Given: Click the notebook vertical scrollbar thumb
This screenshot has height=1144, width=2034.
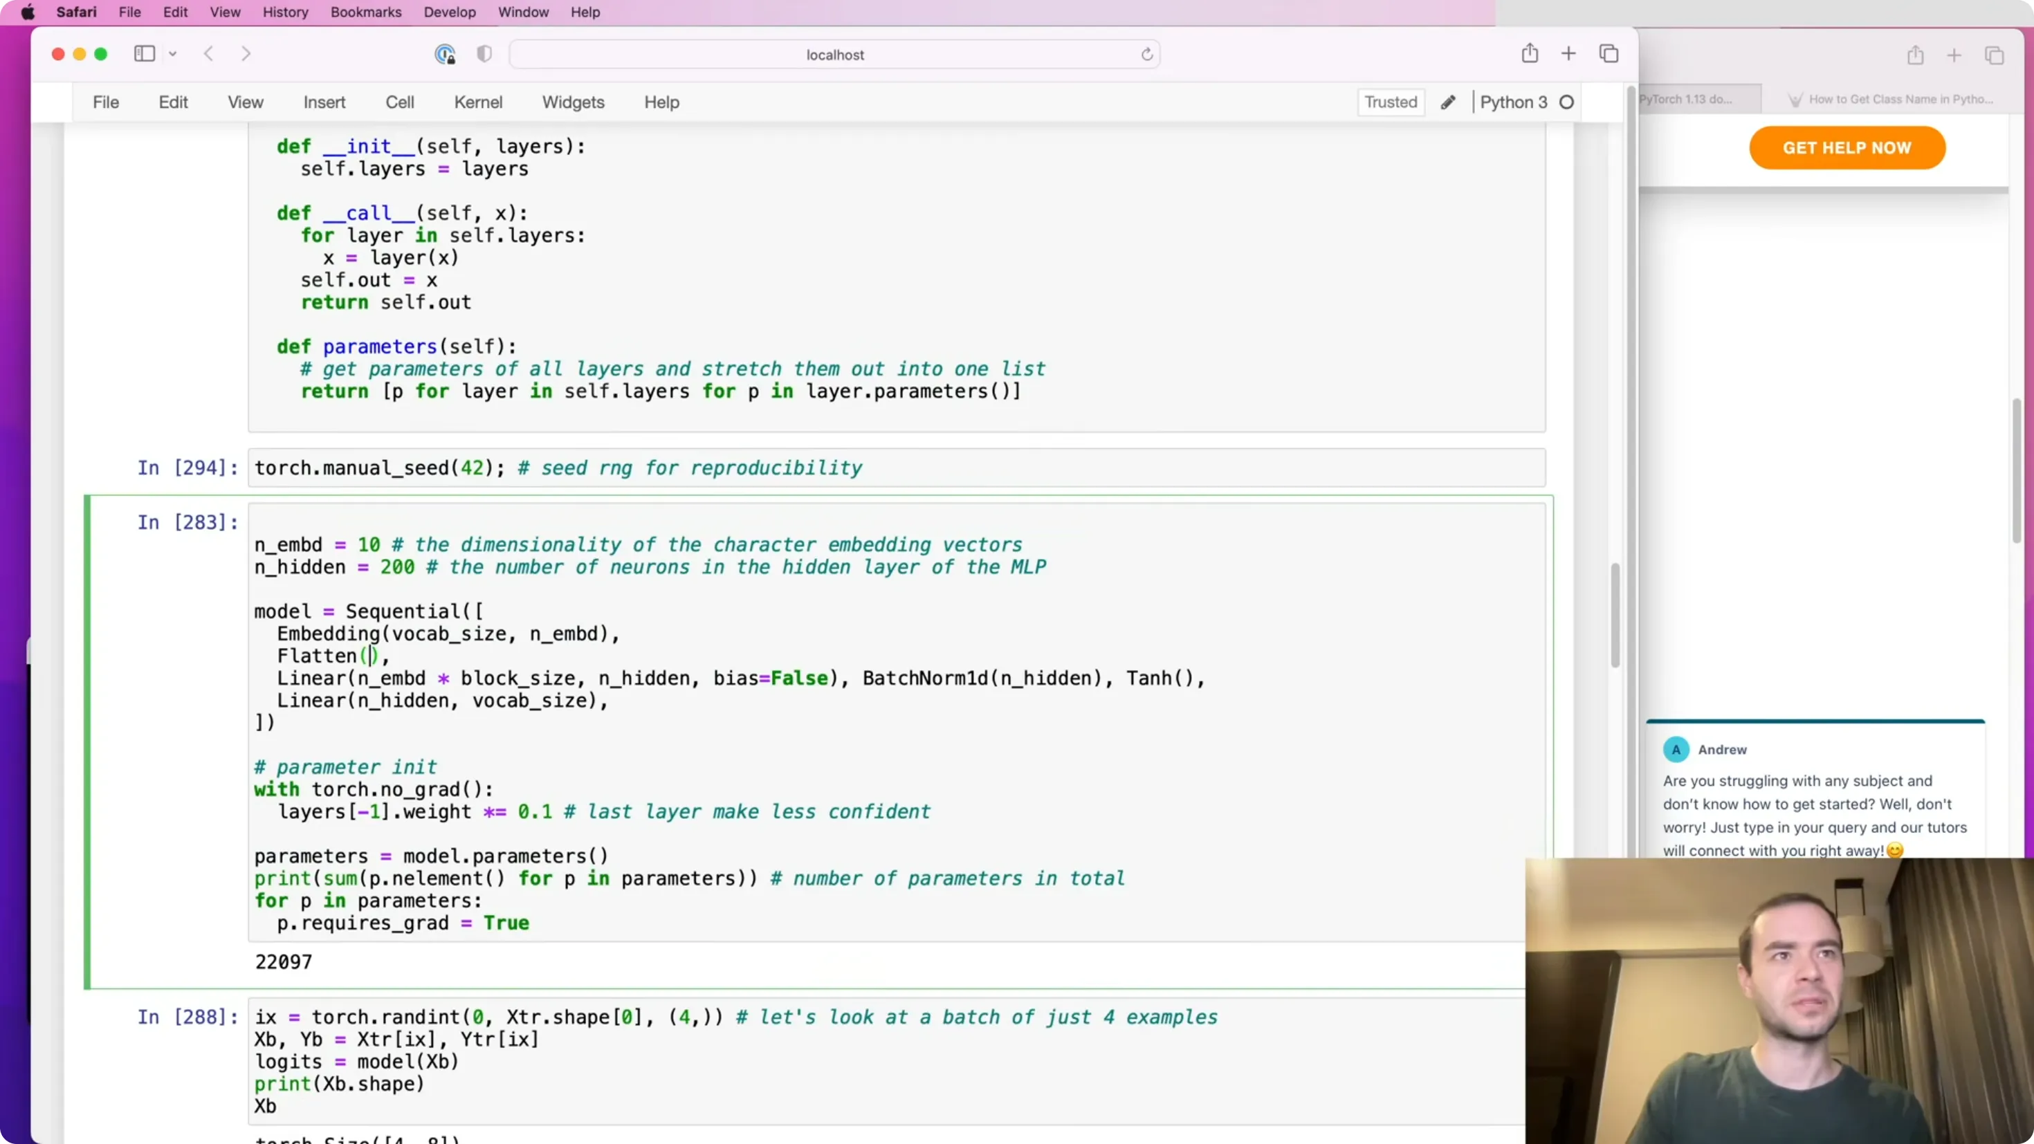Looking at the screenshot, I should tap(1615, 616).
